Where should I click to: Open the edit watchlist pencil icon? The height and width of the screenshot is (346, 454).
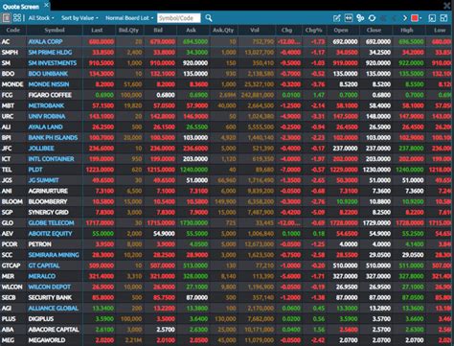336,18
